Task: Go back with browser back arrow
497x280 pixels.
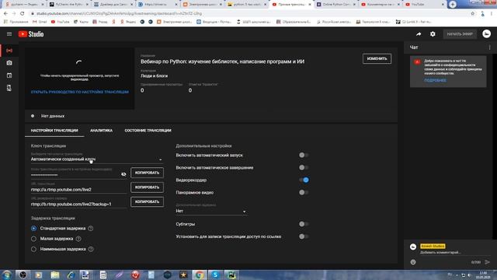Action: pos(5,14)
